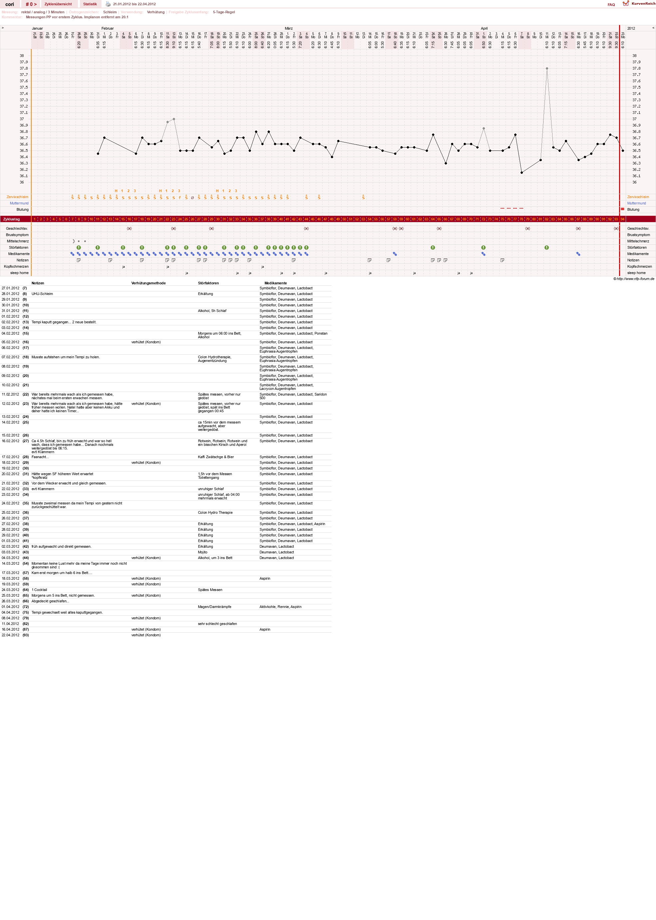Click the 'sehr schlecht geschlafen' entry for 11.04.2012
This screenshot has width=656, height=920.
217,623
